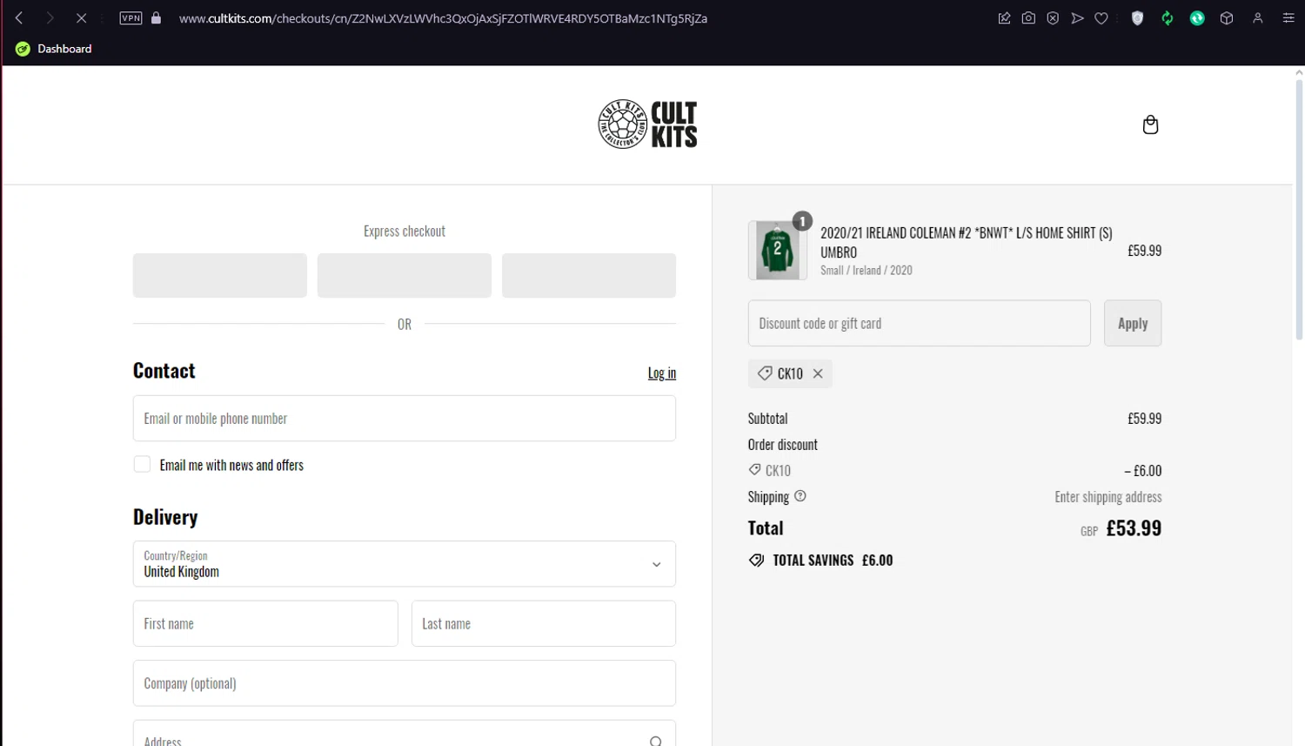Focus the Company (optional) field
The width and height of the screenshot is (1305, 746).
(x=405, y=683)
